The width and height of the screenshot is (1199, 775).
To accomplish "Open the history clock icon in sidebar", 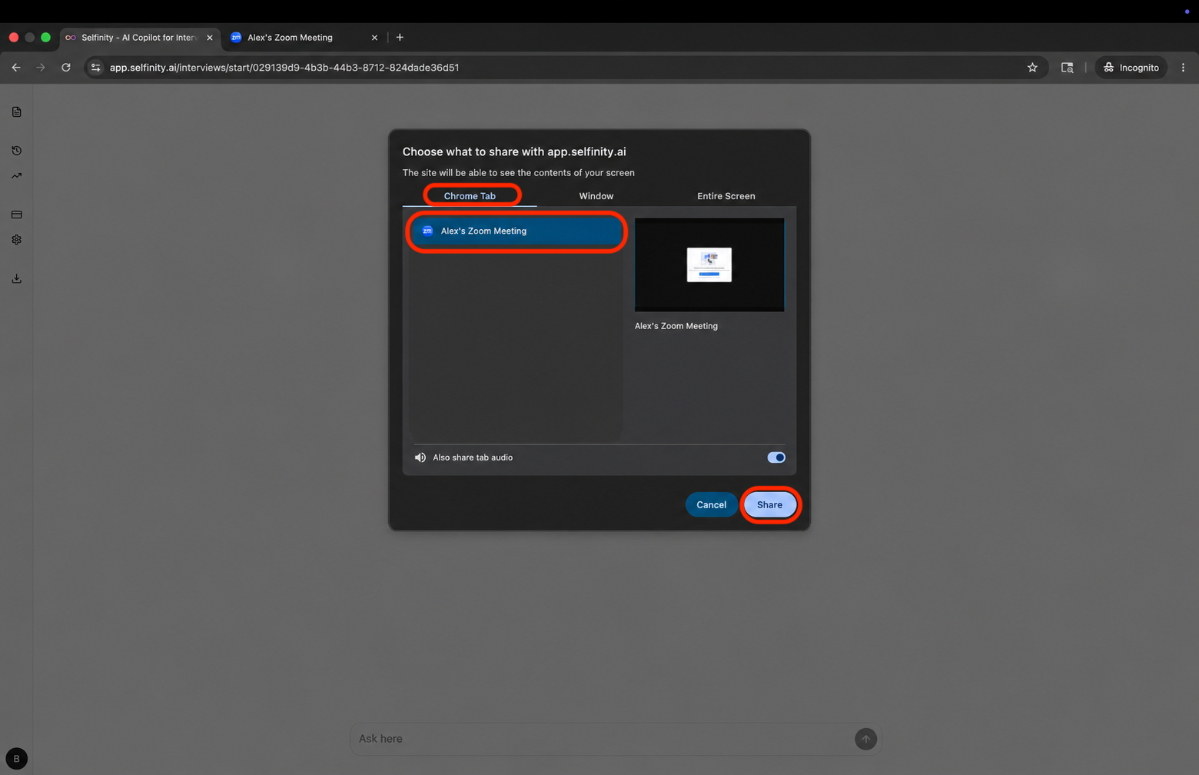I will point(16,151).
